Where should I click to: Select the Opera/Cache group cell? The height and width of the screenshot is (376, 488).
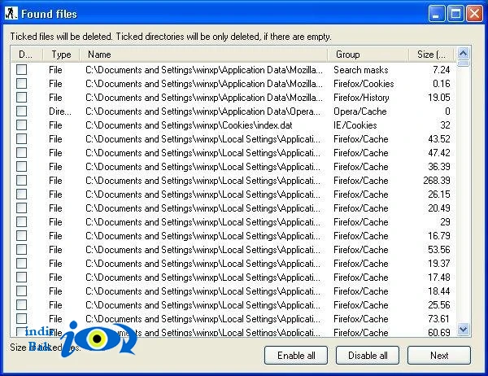pyautogui.click(x=360, y=111)
